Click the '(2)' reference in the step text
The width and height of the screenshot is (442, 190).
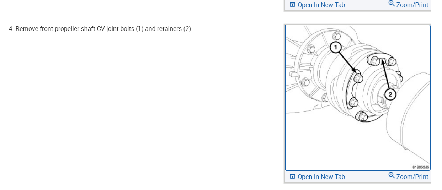tap(187, 29)
